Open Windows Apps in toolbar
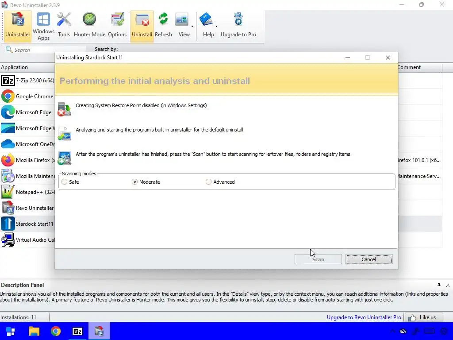Screen dimensions: 453x340 pyautogui.click(x=43, y=26)
